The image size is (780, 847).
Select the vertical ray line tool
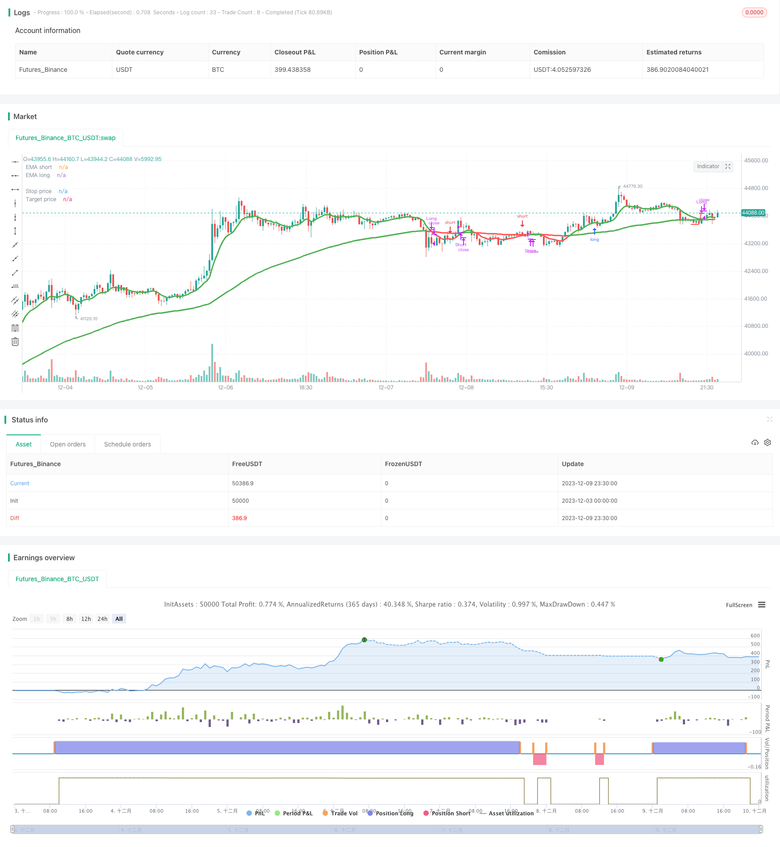coord(15,217)
